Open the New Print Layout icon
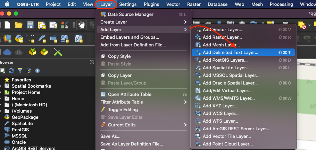The image size is (316, 150). 42,25
